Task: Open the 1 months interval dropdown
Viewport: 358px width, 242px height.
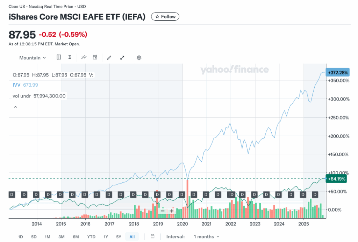Action: pos(207,237)
